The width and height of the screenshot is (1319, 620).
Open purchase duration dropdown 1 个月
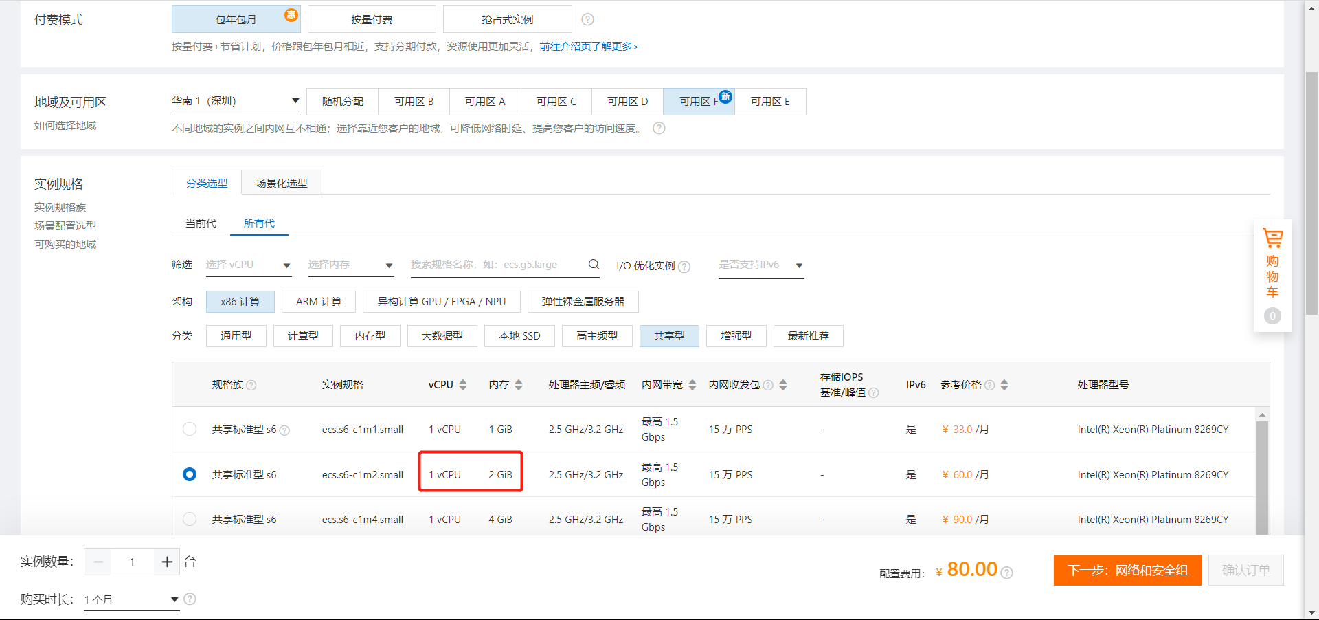click(131, 599)
